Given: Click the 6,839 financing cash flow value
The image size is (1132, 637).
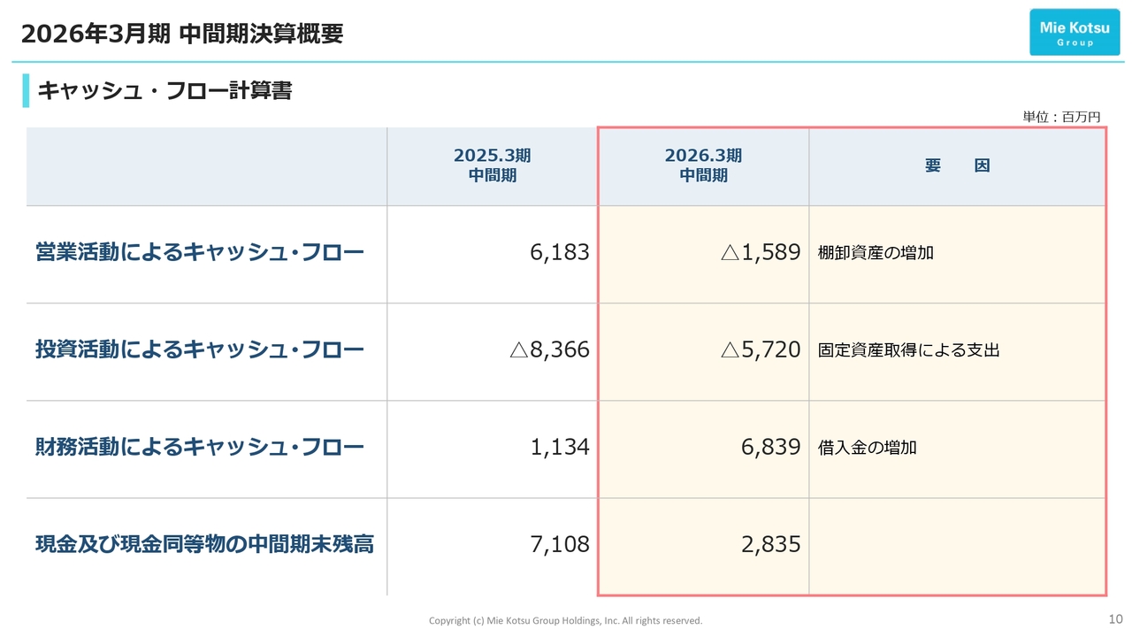Looking at the screenshot, I should pyautogui.click(x=770, y=448).
